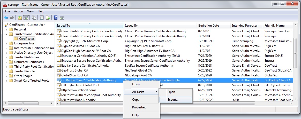Click the Forward arrow in toolbar
The height and width of the screenshot is (119, 301).
(12, 18)
